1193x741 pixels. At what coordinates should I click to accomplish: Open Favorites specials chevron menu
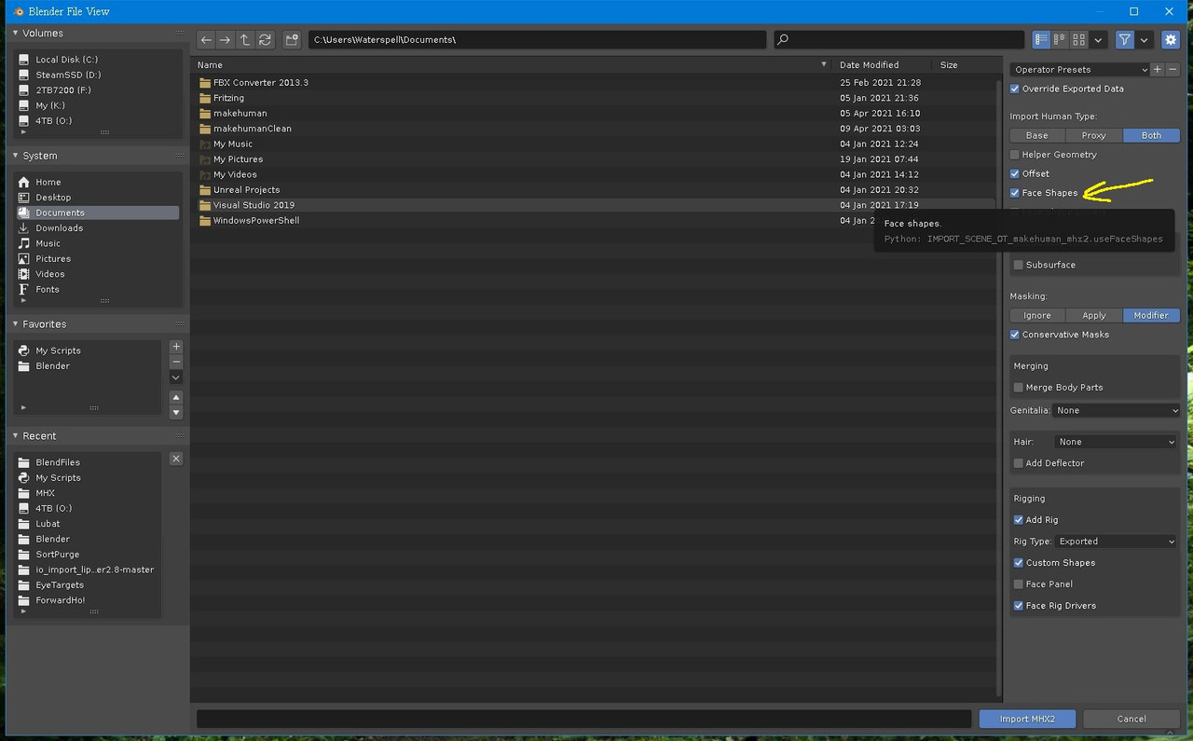pyautogui.click(x=176, y=377)
